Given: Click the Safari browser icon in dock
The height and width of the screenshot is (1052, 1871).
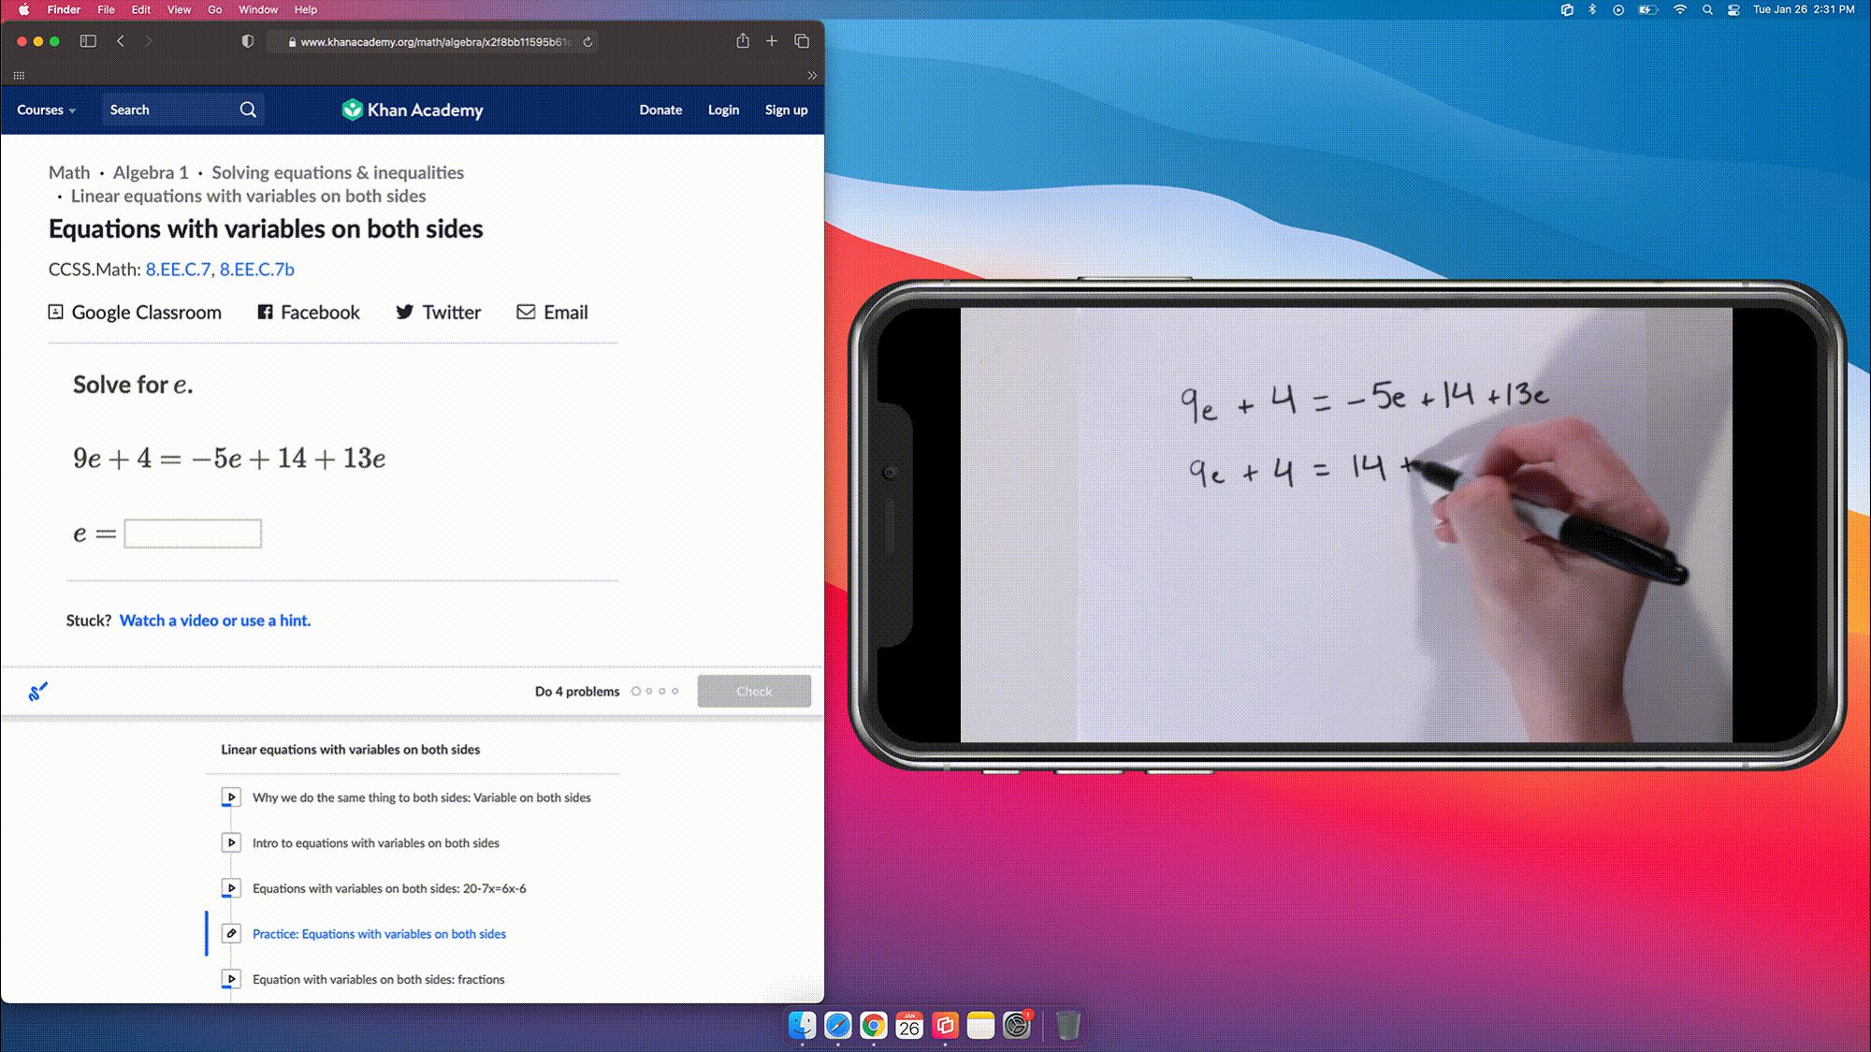Looking at the screenshot, I should [835, 1025].
